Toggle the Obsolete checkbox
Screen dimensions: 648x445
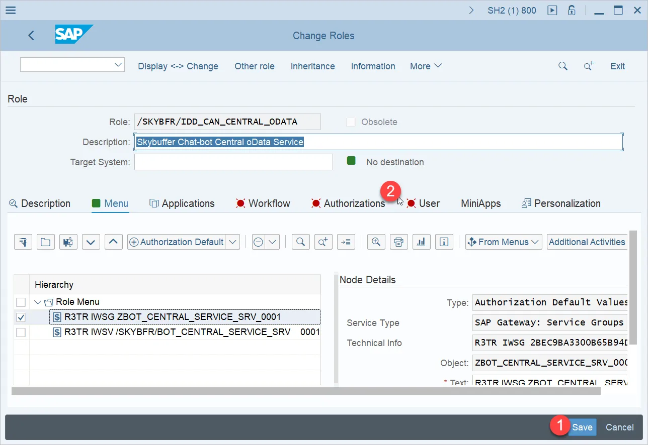[351, 122]
